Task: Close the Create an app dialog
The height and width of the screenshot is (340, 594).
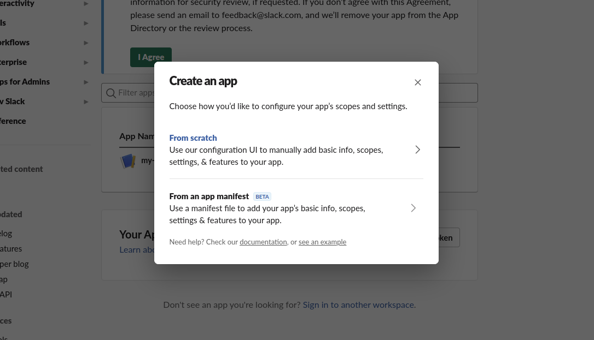Action: (417, 82)
